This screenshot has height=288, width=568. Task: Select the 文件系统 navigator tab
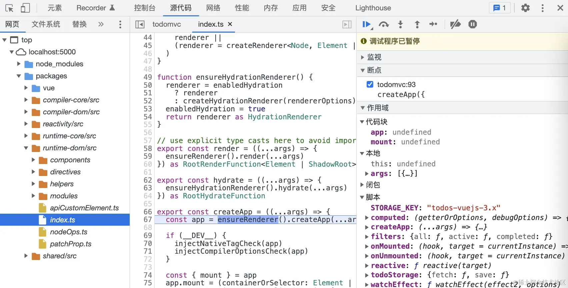[x=46, y=24]
